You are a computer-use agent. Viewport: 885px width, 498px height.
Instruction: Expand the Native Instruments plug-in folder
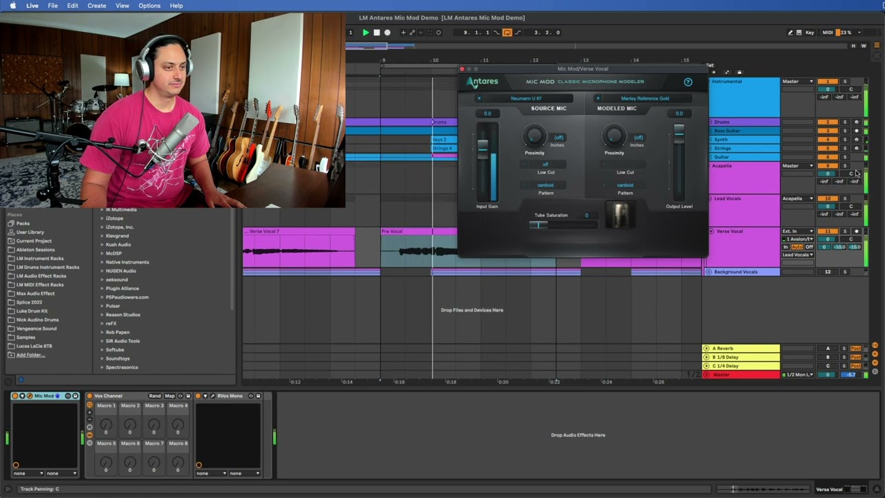pos(102,262)
